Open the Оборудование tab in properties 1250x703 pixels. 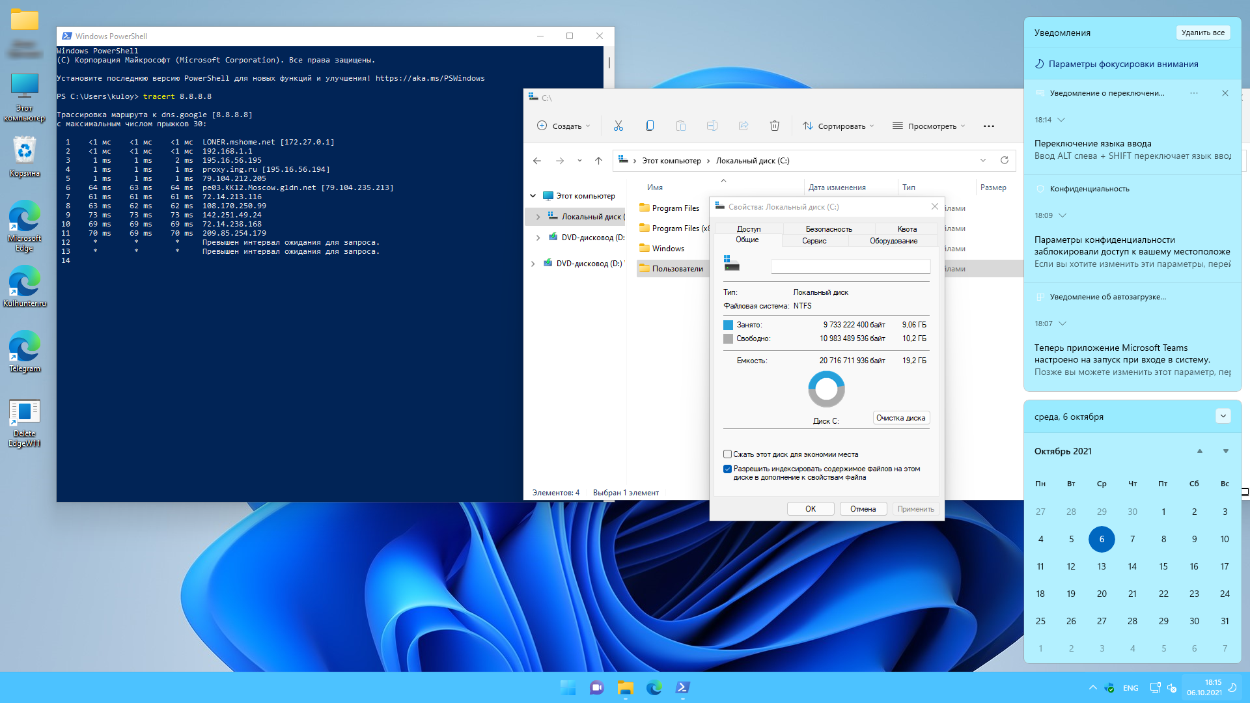(x=893, y=241)
